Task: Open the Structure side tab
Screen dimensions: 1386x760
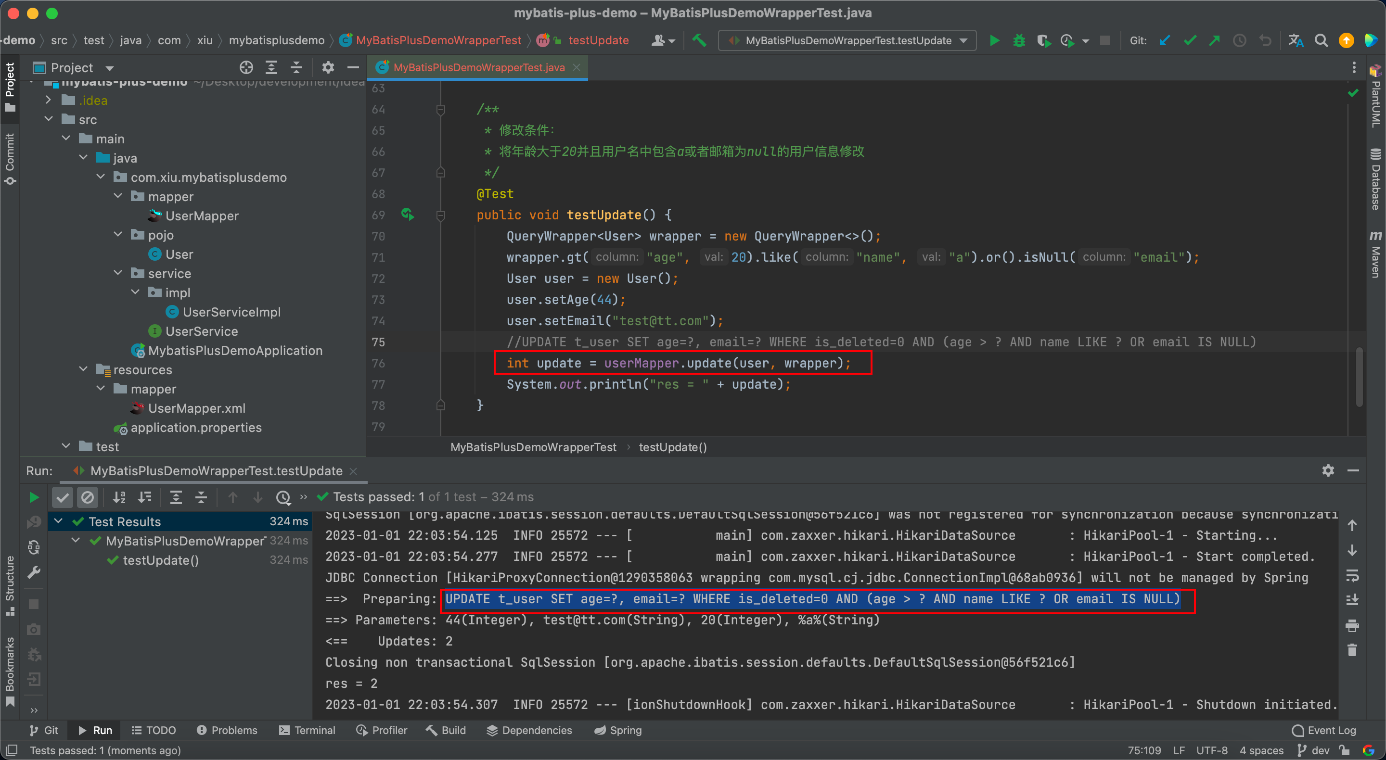Action: coord(10,585)
